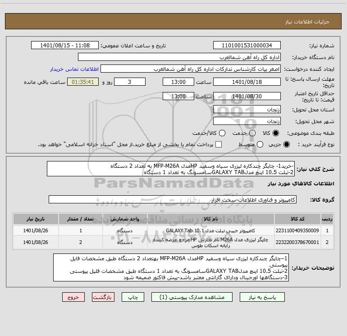
Task: Click the توضیحات خریدار notes box
Action: click(x=171, y=267)
